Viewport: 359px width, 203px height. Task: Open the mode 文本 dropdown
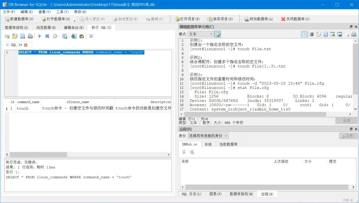click(x=201, y=34)
